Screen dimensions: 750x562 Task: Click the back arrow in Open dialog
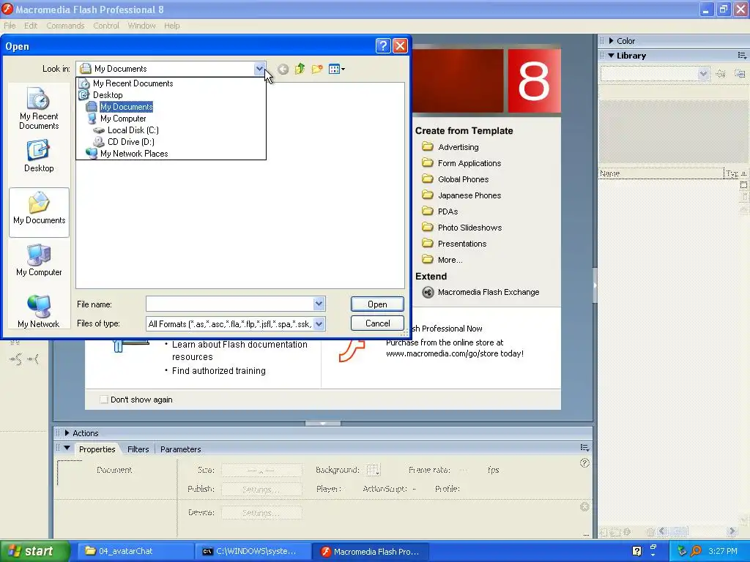point(283,70)
